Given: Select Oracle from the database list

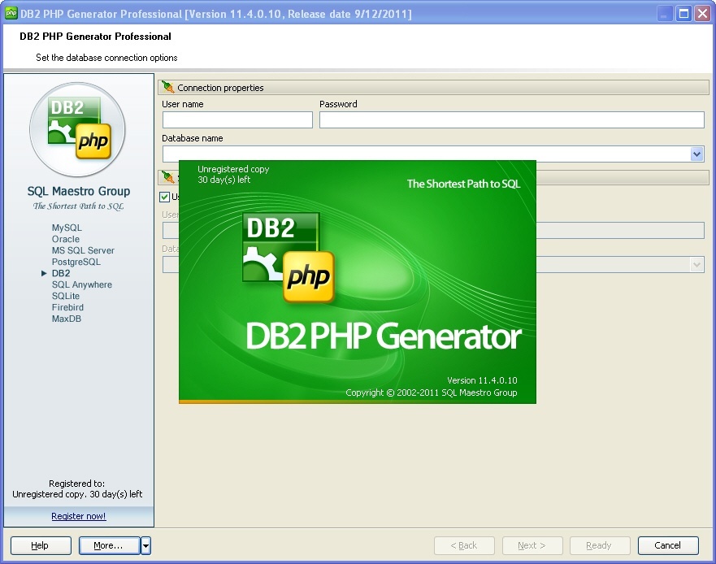Looking at the screenshot, I should (x=65, y=239).
